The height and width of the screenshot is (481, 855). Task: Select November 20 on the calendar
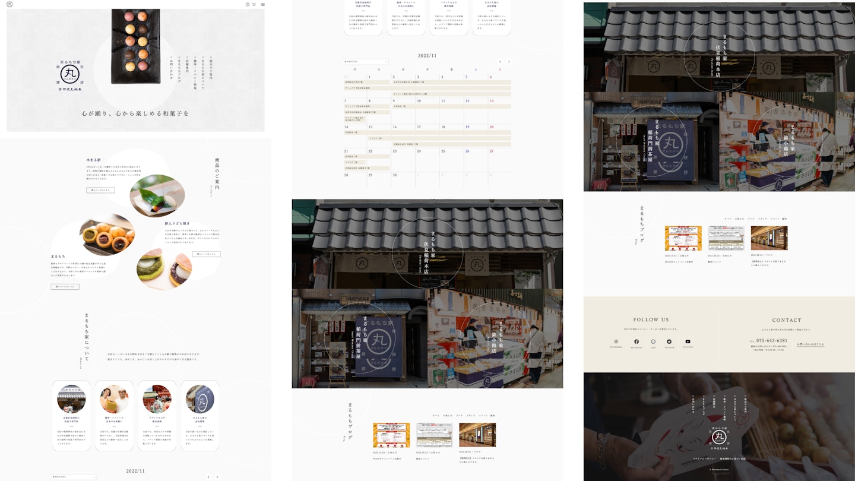492,127
